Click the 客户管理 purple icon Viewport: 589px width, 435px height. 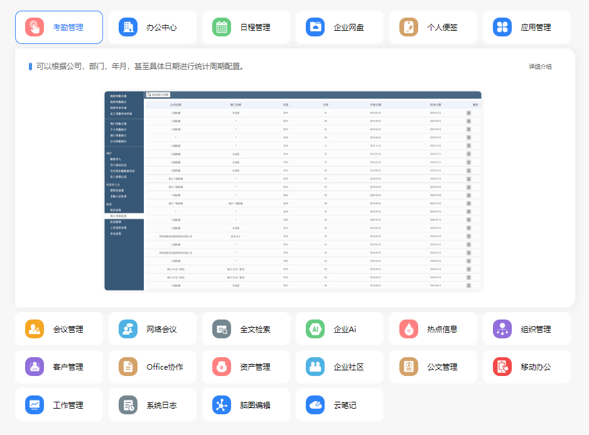(x=35, y=367)
